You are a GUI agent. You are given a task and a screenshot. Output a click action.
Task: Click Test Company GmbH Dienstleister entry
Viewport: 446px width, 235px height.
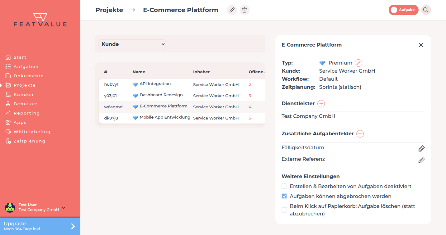pos(308,116)
